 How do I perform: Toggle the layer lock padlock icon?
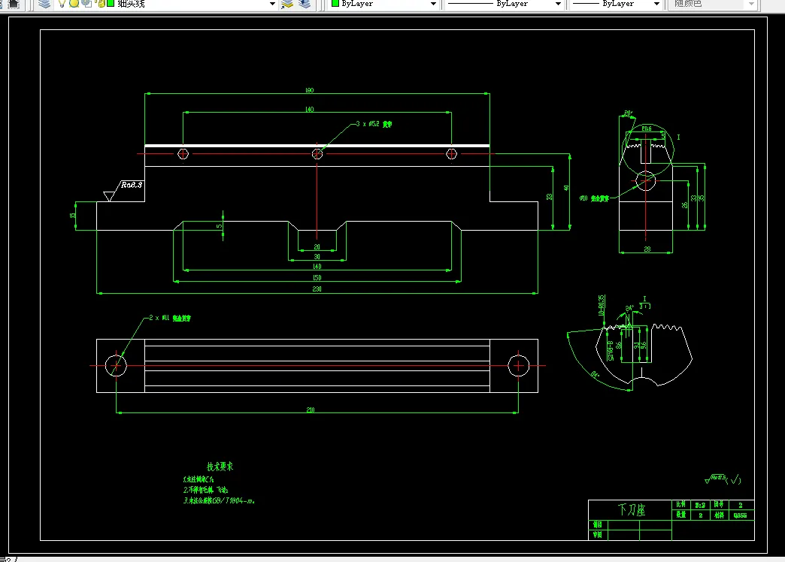[100, 4]
